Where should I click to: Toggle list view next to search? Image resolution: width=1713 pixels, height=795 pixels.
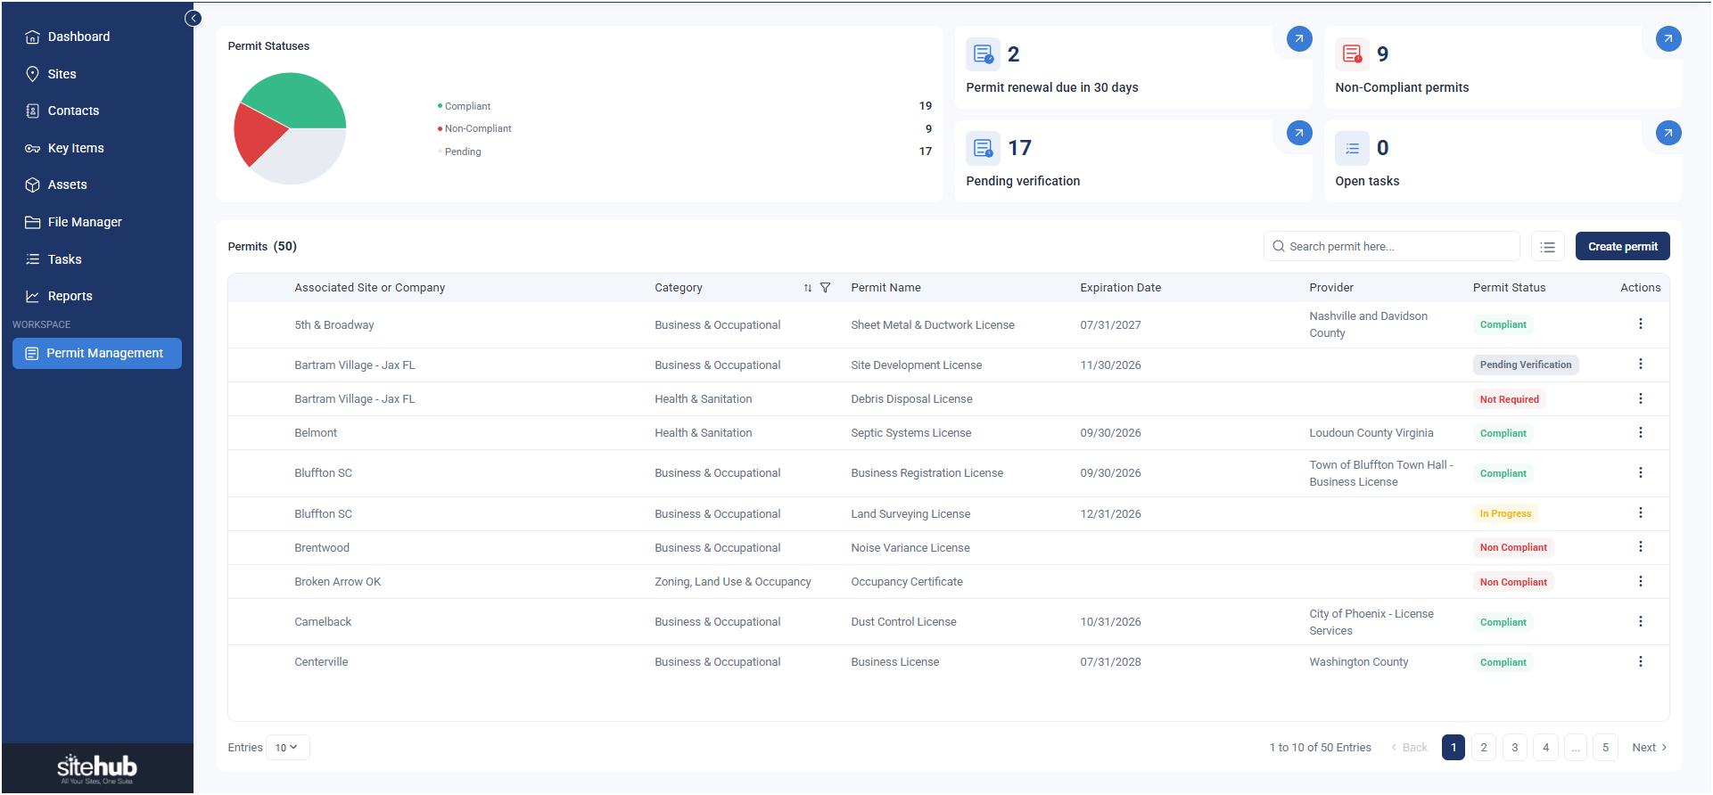point(1548,247)
